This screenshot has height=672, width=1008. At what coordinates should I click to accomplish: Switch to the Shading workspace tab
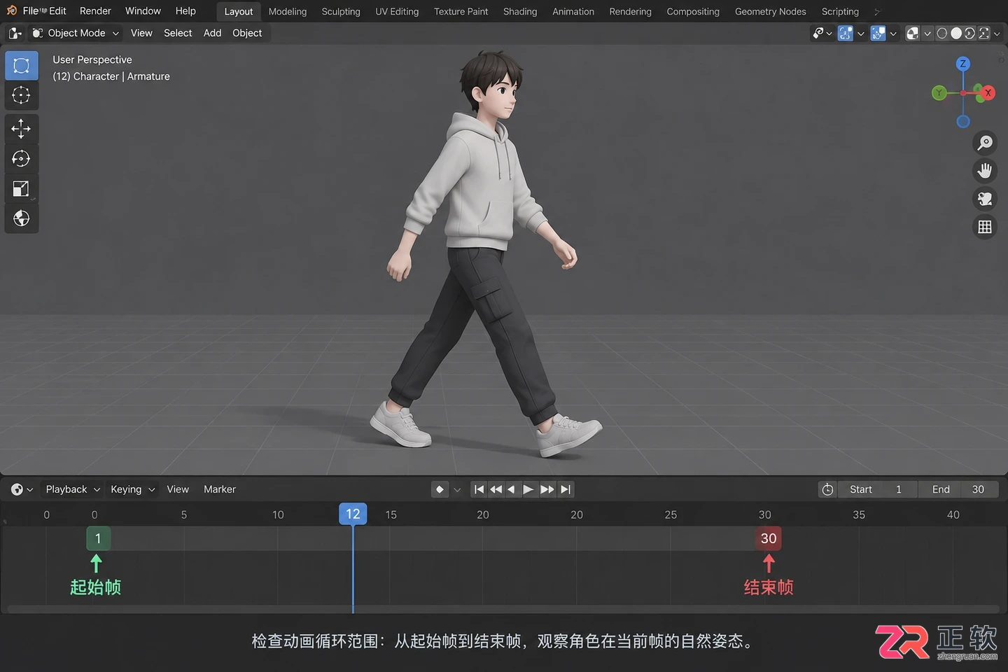520,11
